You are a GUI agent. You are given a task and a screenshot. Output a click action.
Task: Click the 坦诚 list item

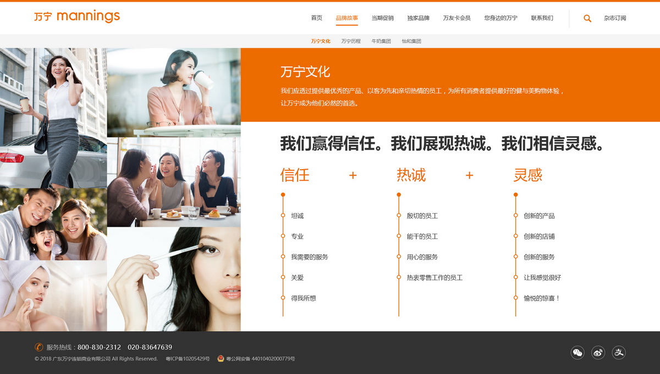click(x=297, y=216)
